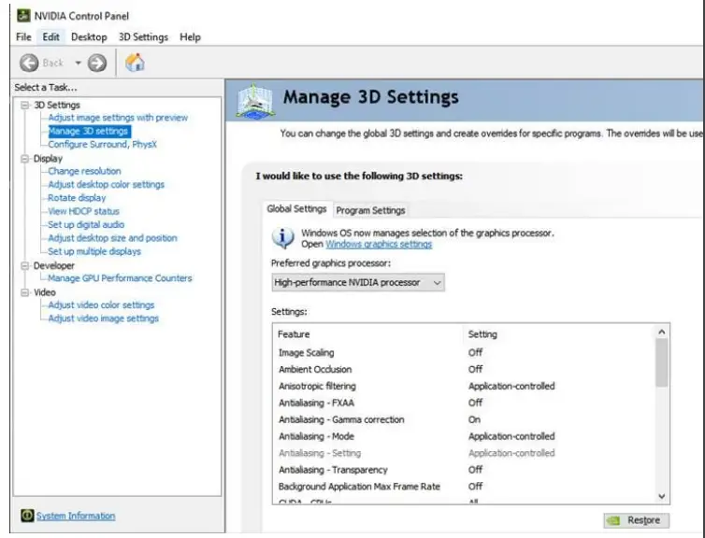The height and width of the screenshot is (538, 705).
Task: Open the 3D Settings menu
Action: (143, 37)
